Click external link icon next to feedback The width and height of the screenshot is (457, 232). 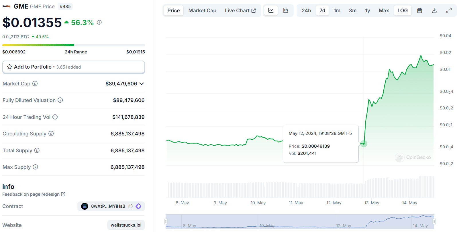pos(63,194)
